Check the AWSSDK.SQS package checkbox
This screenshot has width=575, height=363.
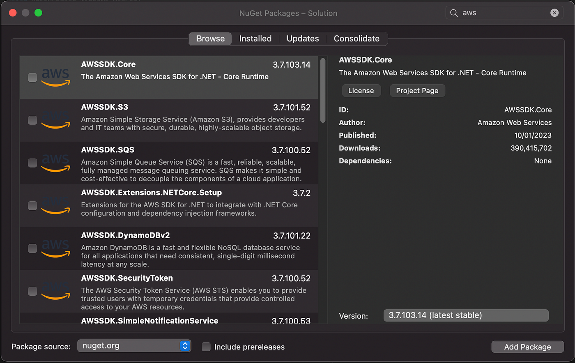click(32, 163)
